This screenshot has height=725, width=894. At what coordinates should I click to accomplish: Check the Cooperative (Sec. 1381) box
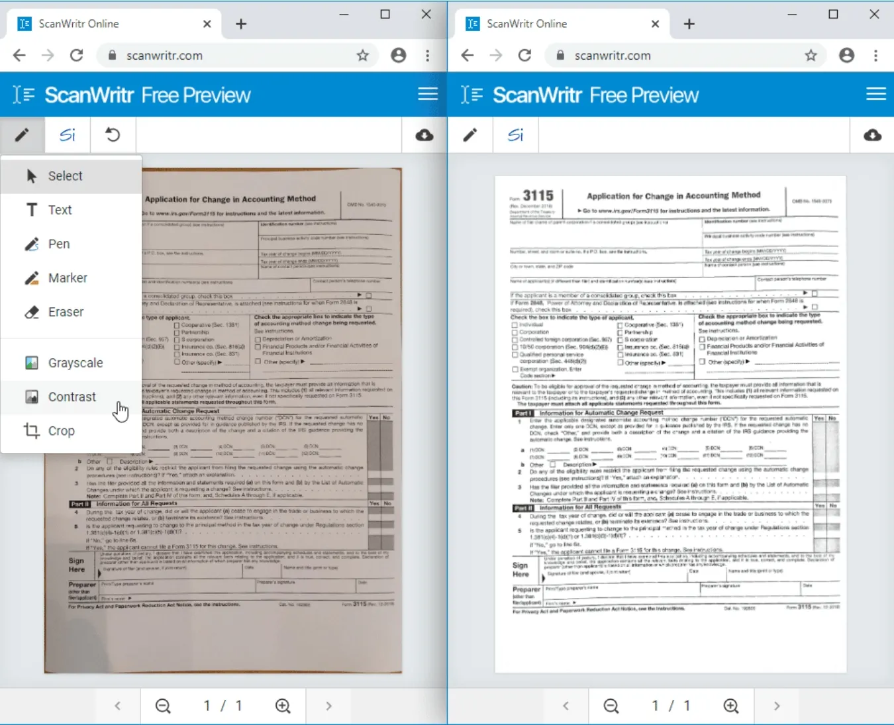(619, 325)
